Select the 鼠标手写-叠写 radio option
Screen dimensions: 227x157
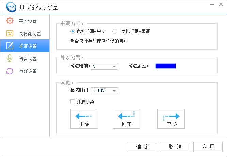point(115,31)
